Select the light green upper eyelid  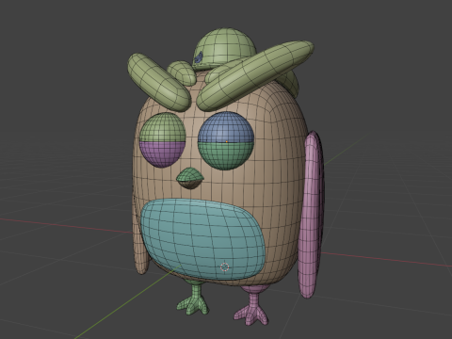(x=163, y=128)
